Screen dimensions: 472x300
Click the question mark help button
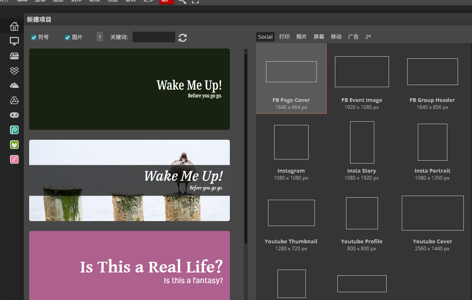[100, 37]
